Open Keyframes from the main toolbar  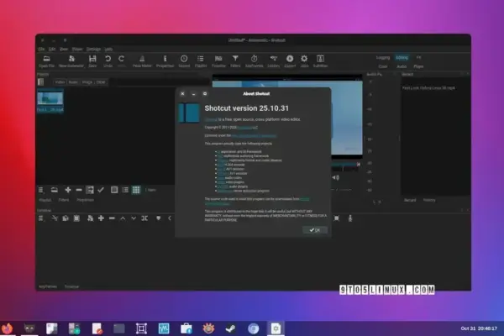(x=254, y=61)
